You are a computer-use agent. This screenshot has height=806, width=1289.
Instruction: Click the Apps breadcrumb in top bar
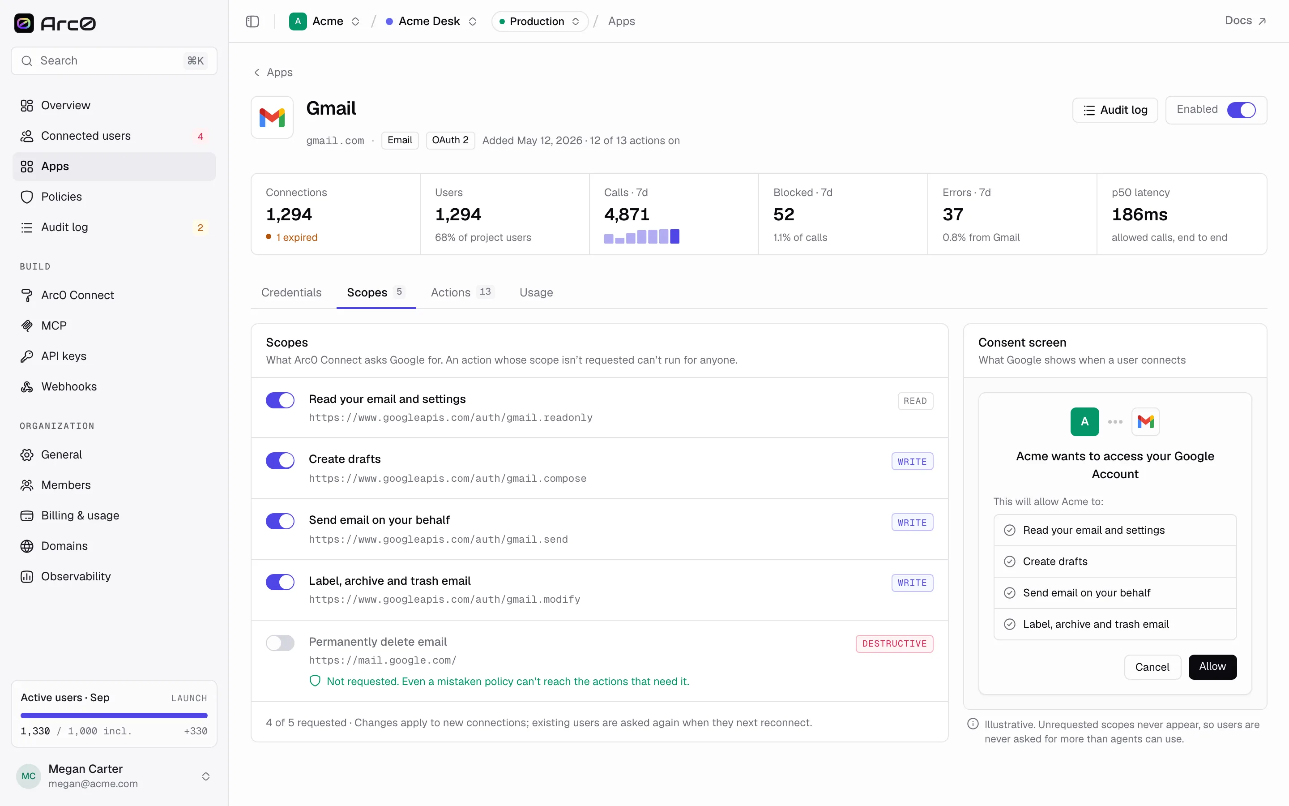pos(621,21)
